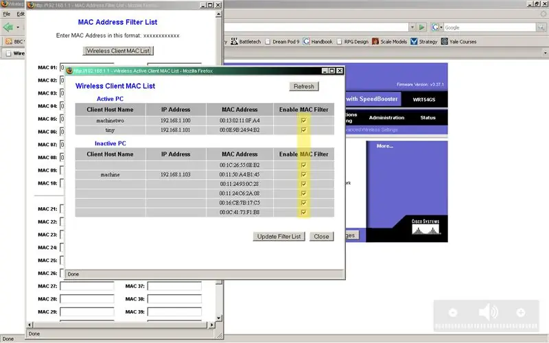Click the volume increase plus icon
Image resolution: width=549 pixels, height=343 pixels.
[521, 312]
